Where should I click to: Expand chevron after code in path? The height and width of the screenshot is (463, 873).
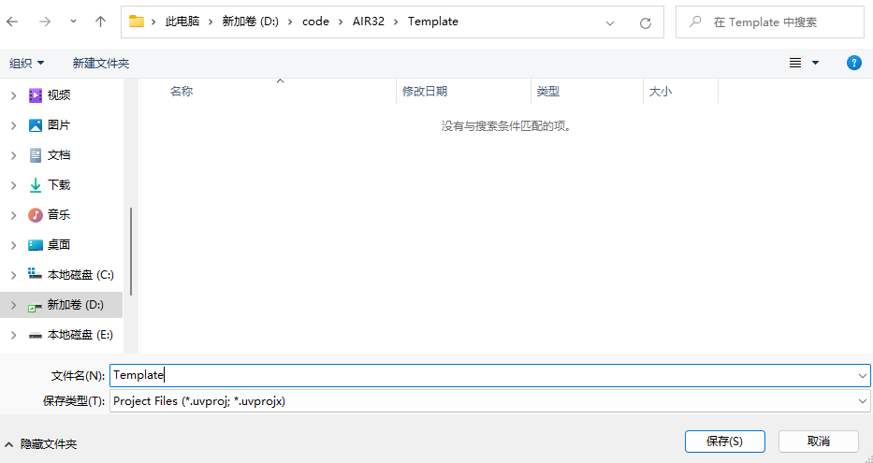(341, 22)
